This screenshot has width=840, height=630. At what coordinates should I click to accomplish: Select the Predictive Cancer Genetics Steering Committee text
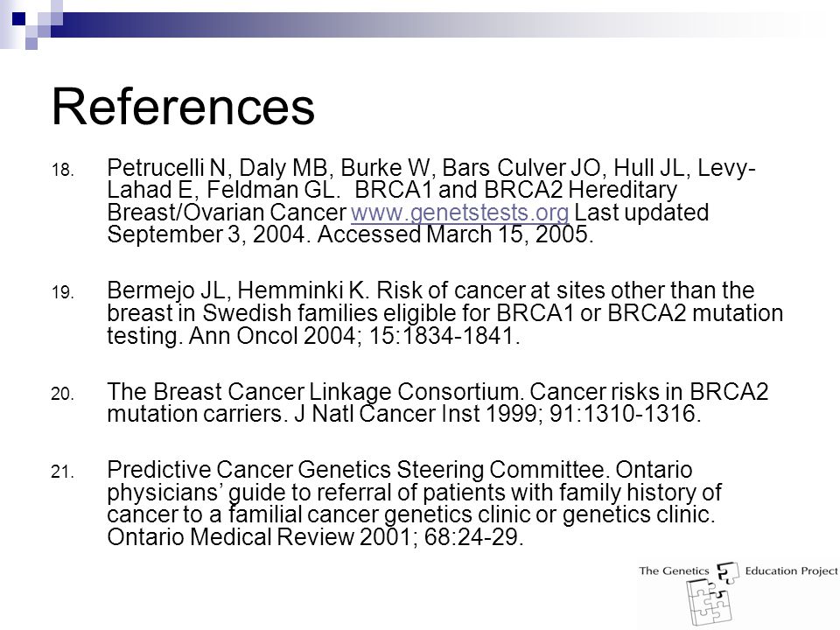pos(414,503)
